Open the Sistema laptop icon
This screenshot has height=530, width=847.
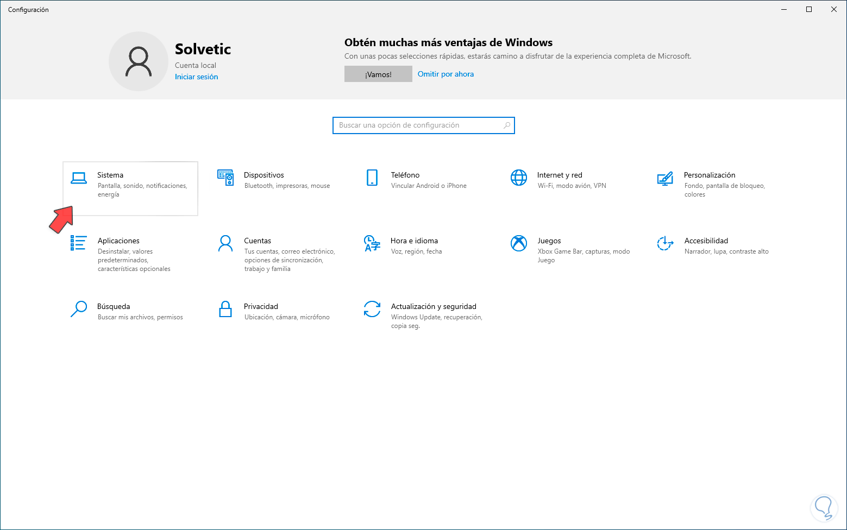(79, 178)
